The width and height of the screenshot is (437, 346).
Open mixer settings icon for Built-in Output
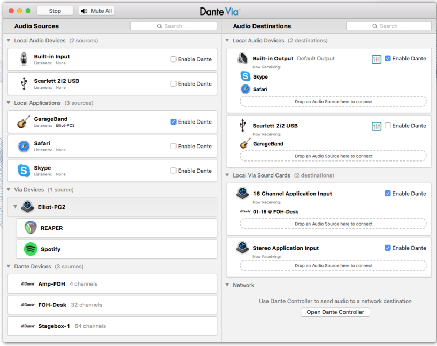tap(376, 59)
